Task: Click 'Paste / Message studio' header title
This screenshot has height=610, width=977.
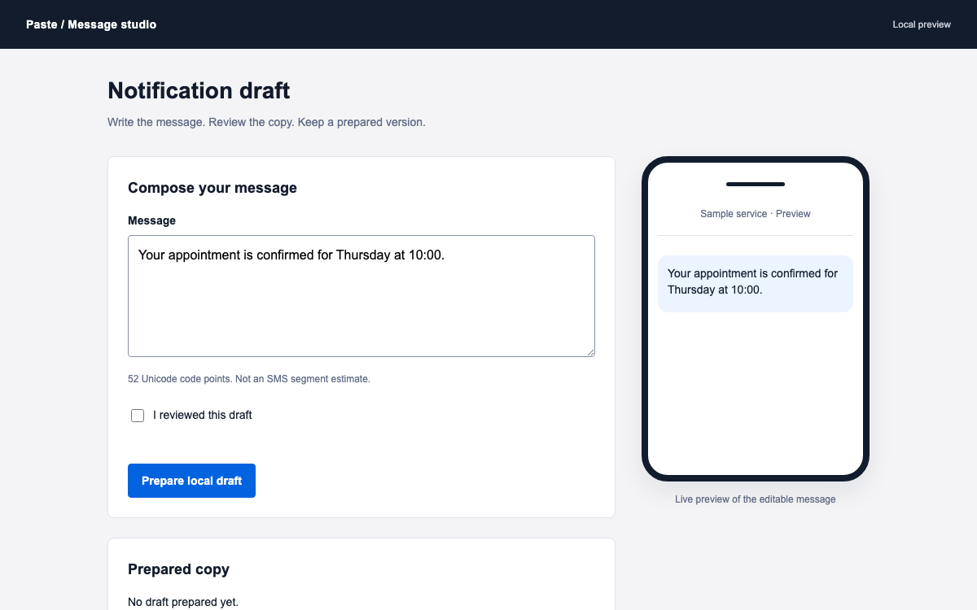Action: point(91,24)
